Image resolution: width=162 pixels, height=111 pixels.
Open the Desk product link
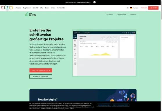(53, 8)
